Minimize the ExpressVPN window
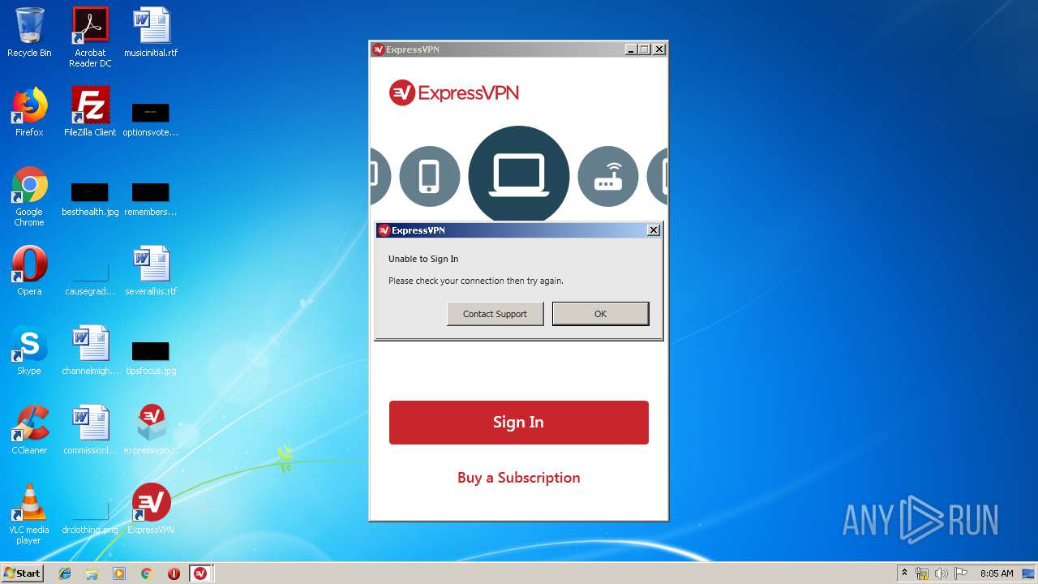 630,49
